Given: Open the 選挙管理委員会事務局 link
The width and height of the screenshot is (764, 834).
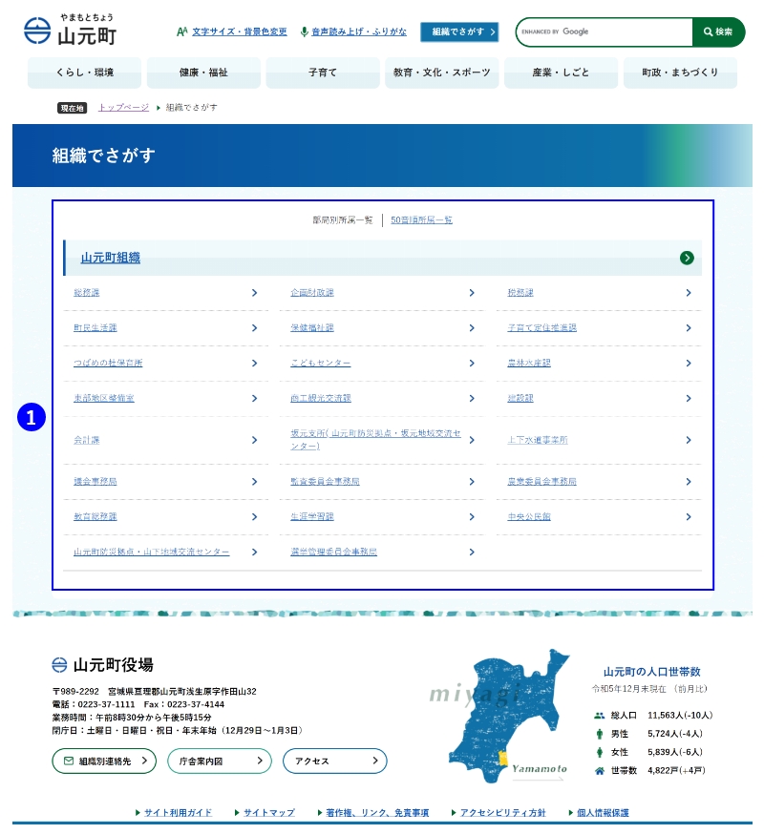Looking at the screenshot, I should pyautogui.click(x=333, y=552).
